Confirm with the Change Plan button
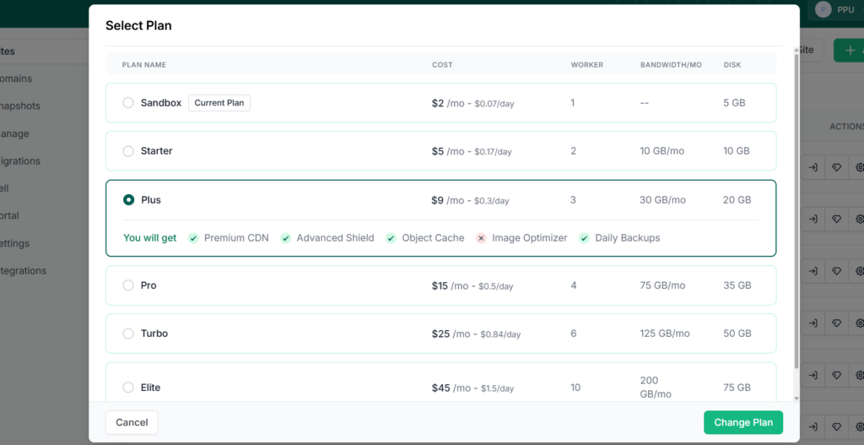 (x=743, y=422)
